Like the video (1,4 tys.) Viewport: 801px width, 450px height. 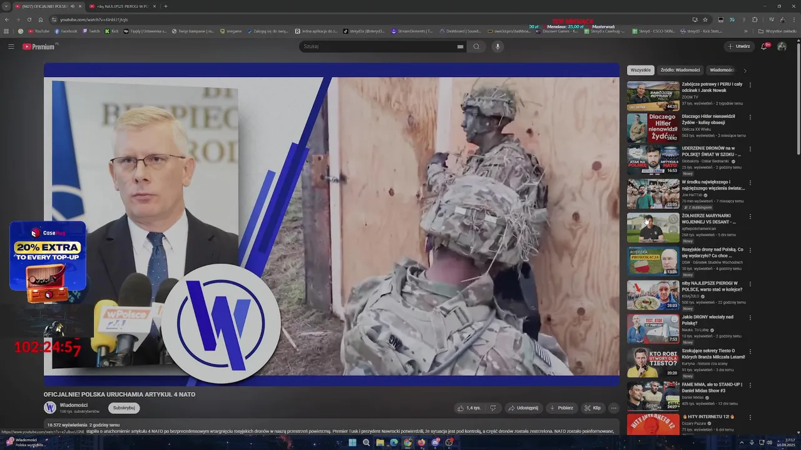tap(469, 408)
